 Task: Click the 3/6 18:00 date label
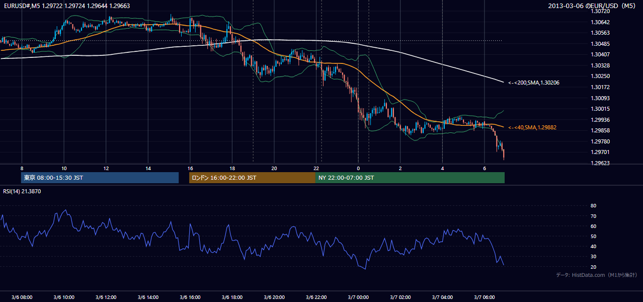[232, 297]
